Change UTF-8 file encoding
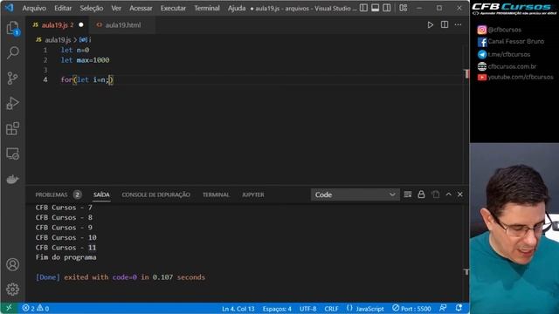This screenshot has height=314, width=559. [308, 309]
